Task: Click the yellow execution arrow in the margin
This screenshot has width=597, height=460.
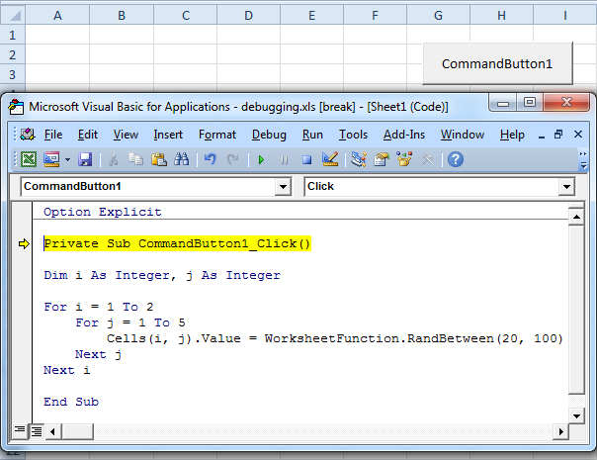Action: pos(24,244)
